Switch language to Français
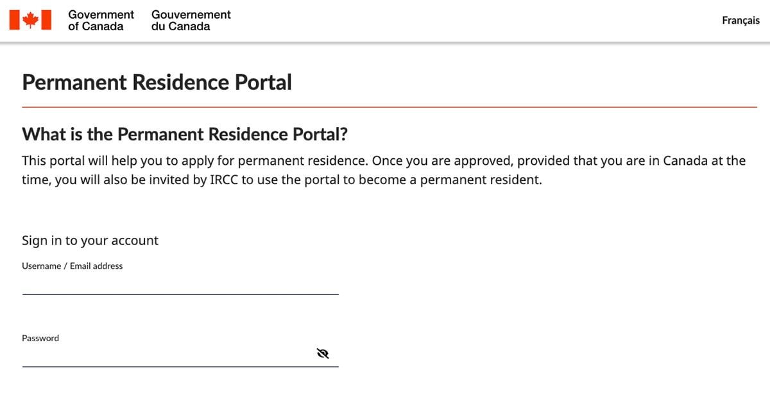 coord(740,21)
